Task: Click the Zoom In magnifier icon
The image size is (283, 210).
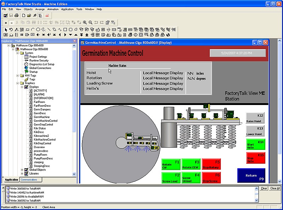Action: tap(85, 22)
